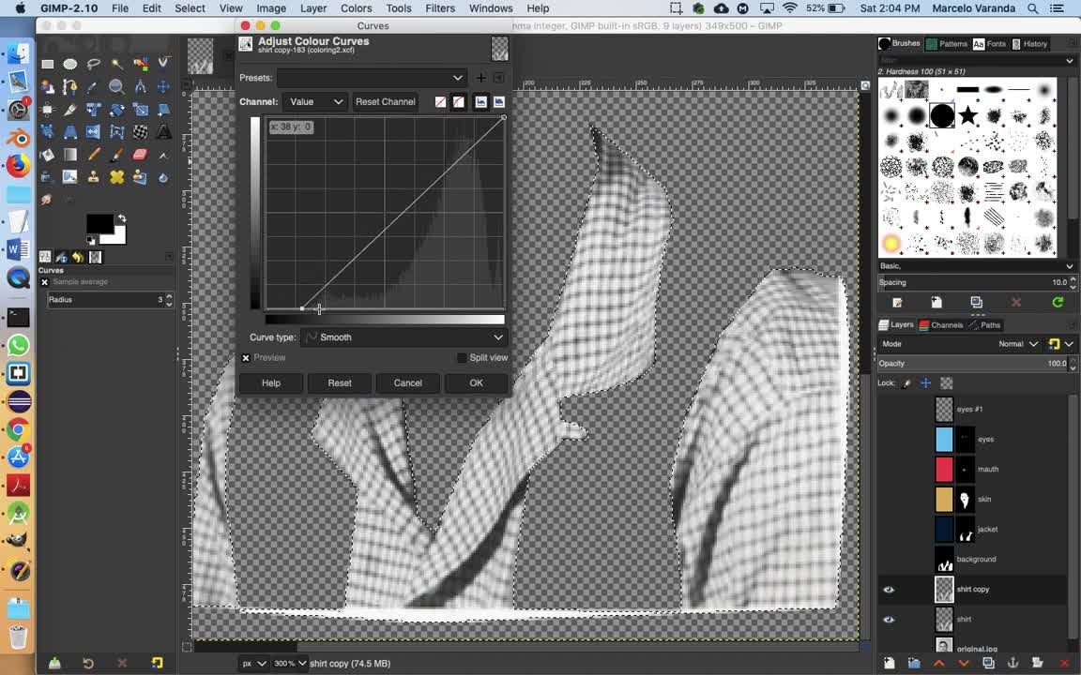Open the Channel Value dropdown
Image resolution: width=1081 pixels, height=675 pixels.
point(314,102)
